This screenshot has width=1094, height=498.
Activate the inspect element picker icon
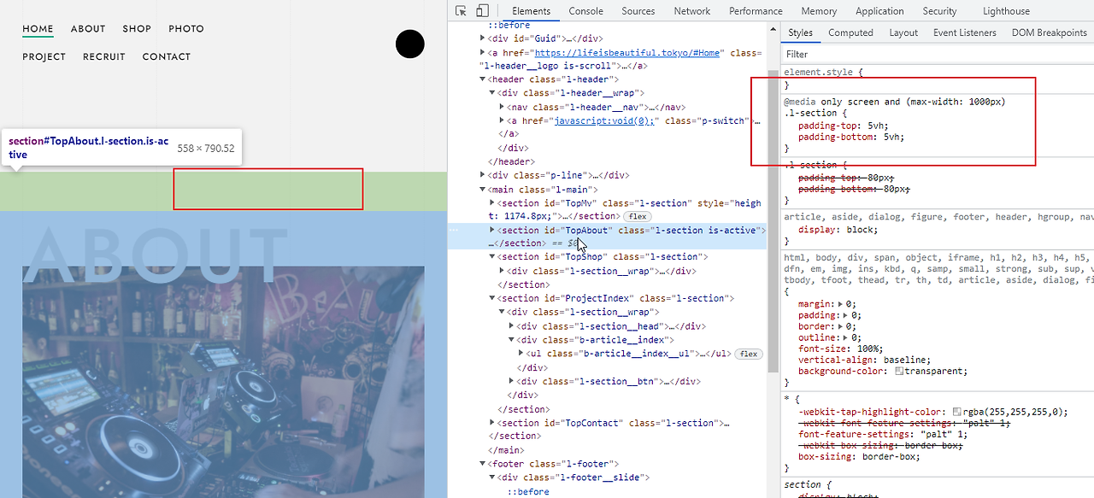462,11
